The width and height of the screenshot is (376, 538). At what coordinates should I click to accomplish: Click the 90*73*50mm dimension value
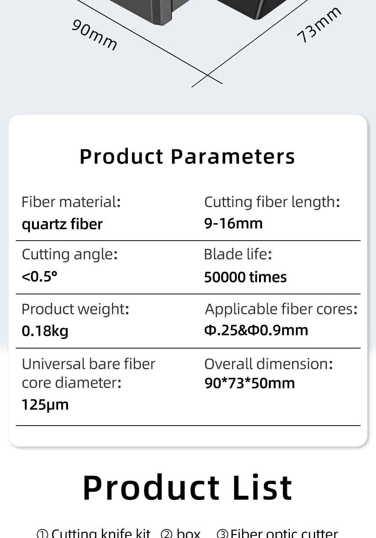pos(250,383)
